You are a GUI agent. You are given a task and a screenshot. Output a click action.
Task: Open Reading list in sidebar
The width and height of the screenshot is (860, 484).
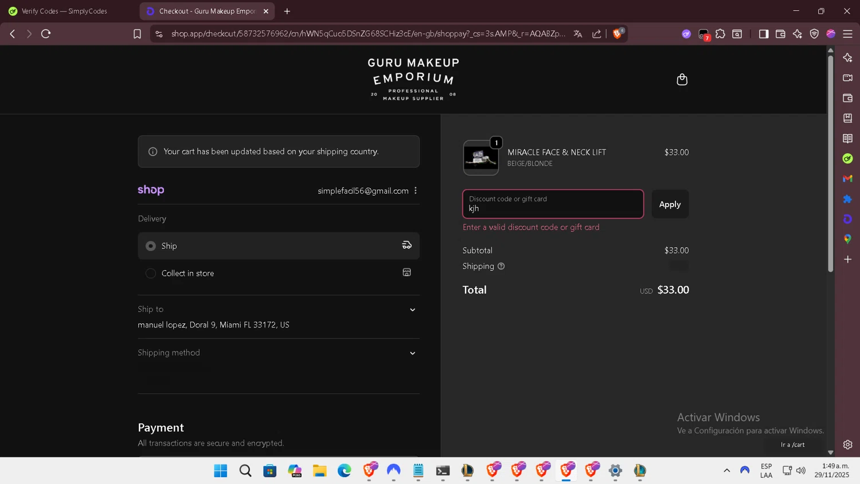[x=847, y=138]
